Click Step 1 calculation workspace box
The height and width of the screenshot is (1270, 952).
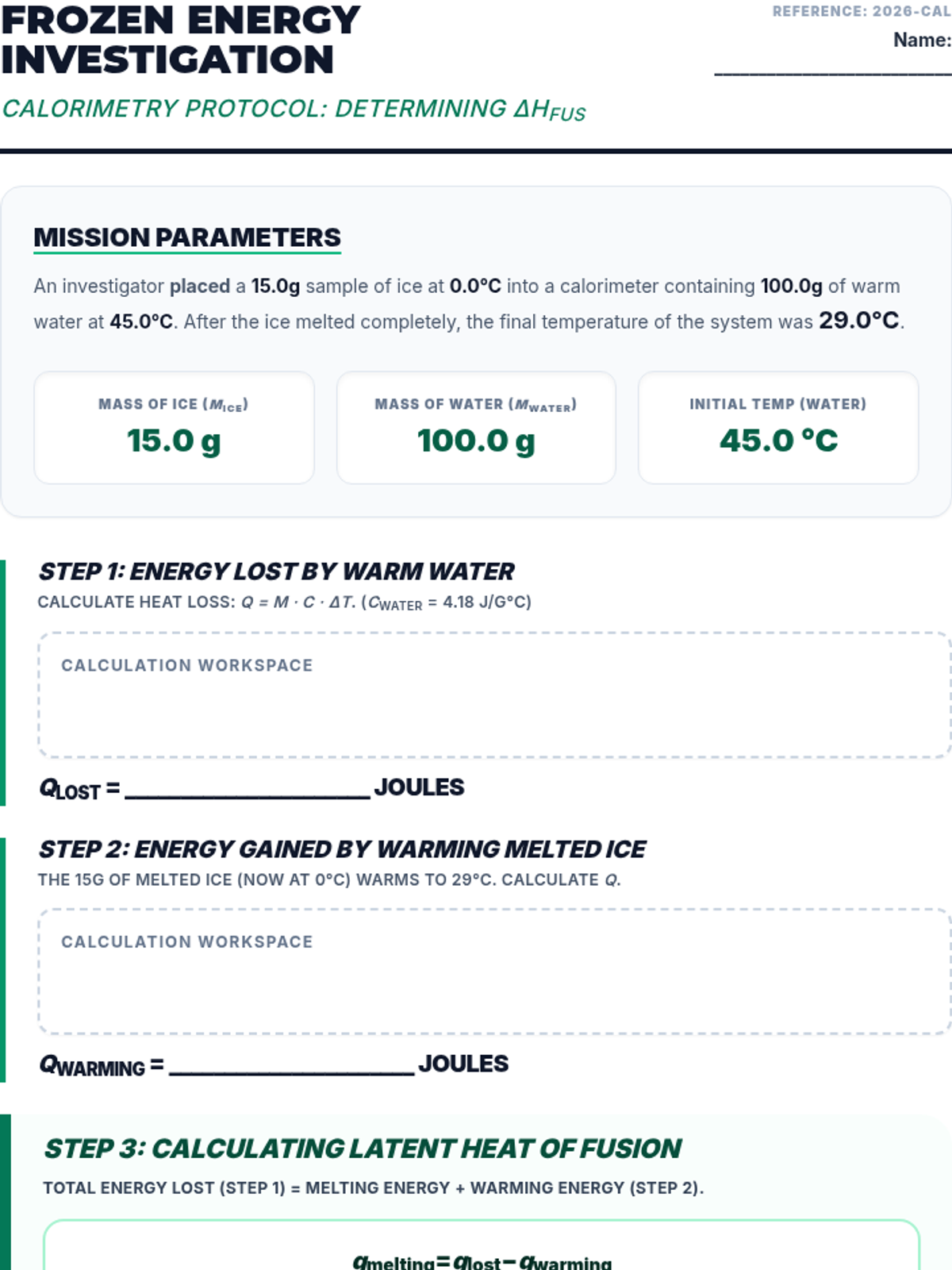[494, 695]
